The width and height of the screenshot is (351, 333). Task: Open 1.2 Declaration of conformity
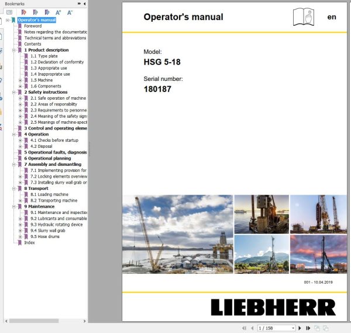pos(57,62)
